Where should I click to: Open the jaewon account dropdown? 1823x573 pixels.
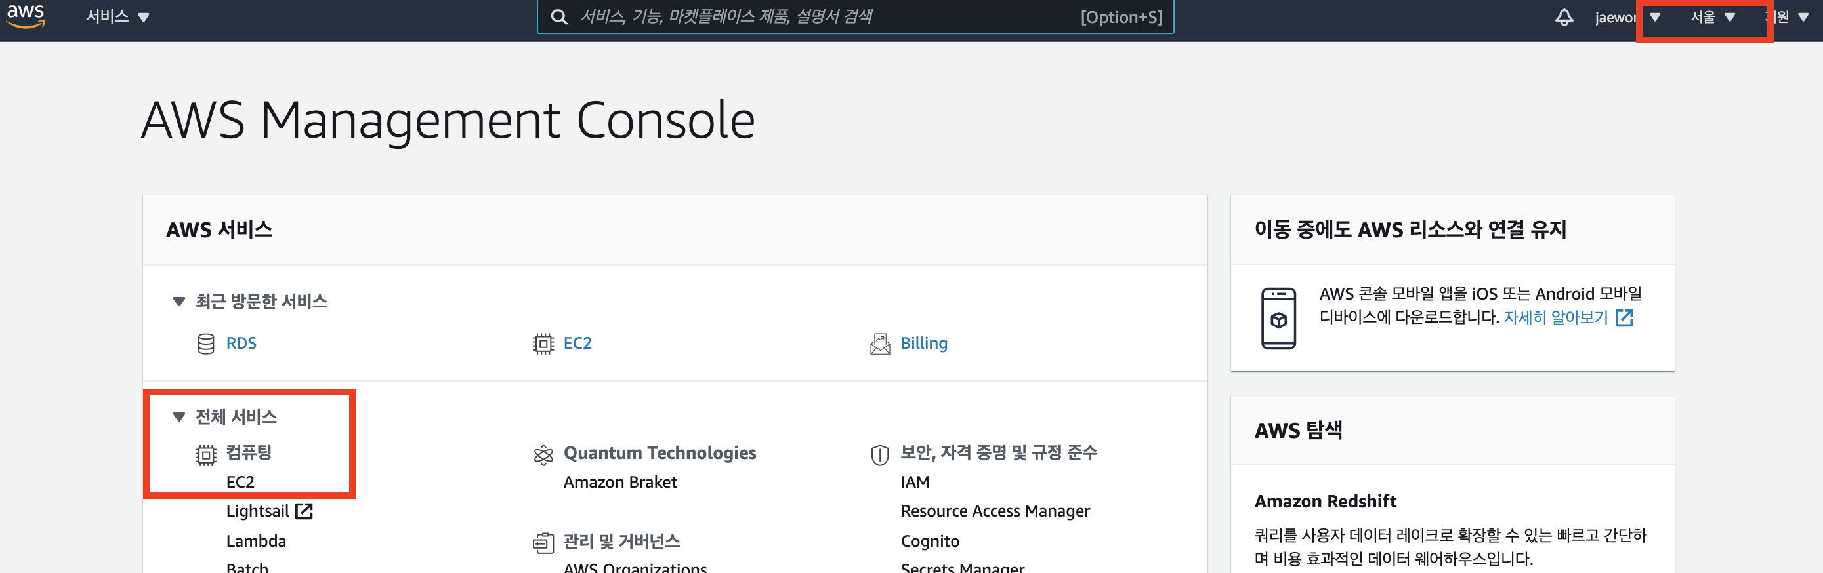pyautogui.click(x=1627, y=17)
